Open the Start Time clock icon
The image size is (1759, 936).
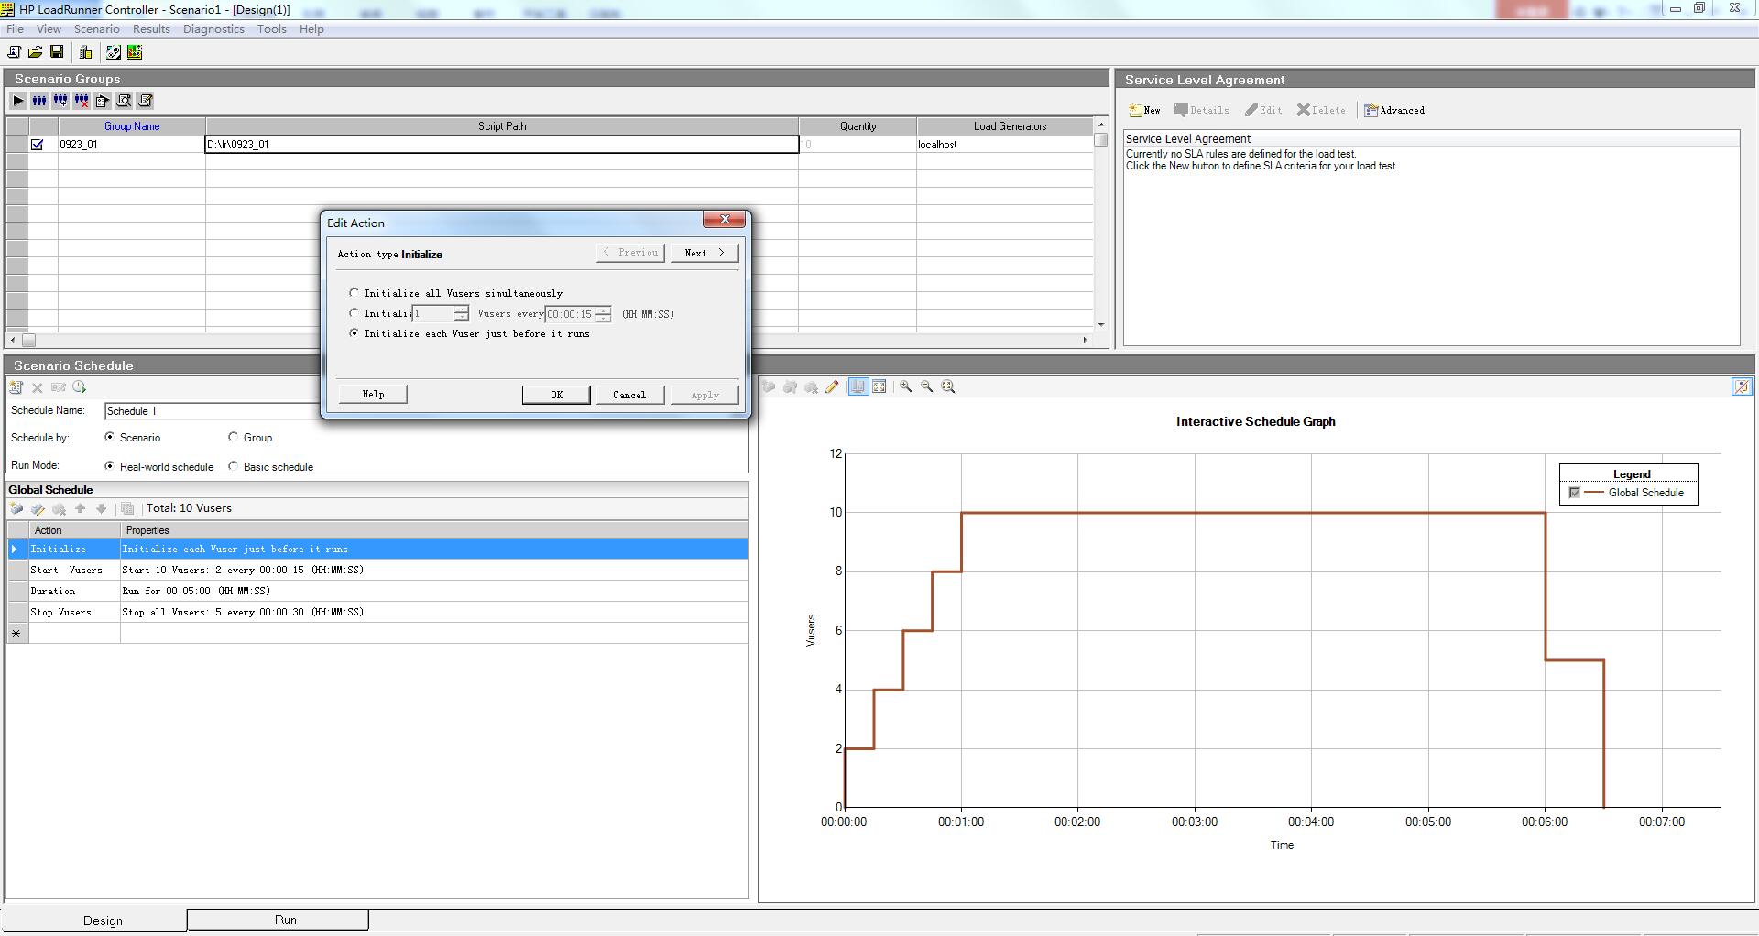pyautogui.click(x=80, y=387)
